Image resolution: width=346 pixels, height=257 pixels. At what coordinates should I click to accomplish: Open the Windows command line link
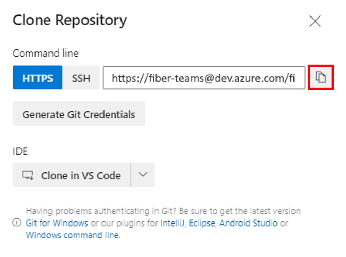point(73,235)
